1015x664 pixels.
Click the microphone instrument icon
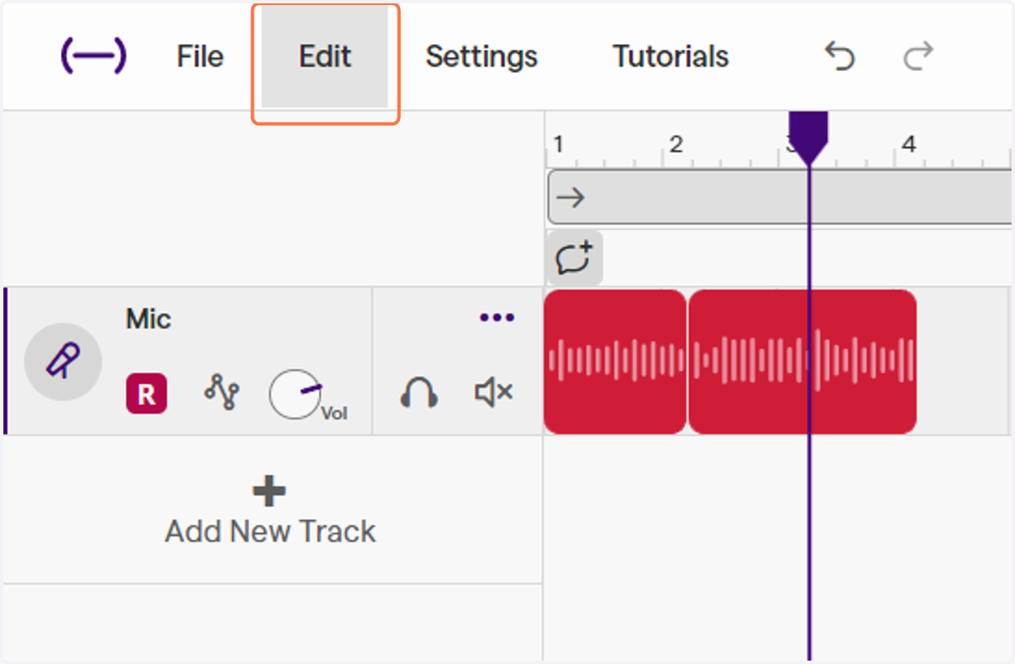(x=63, y=361)
